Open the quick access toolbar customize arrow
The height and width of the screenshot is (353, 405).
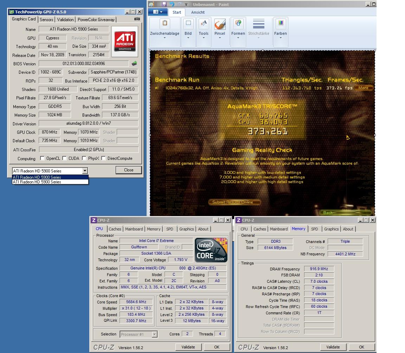pos(186,4)
